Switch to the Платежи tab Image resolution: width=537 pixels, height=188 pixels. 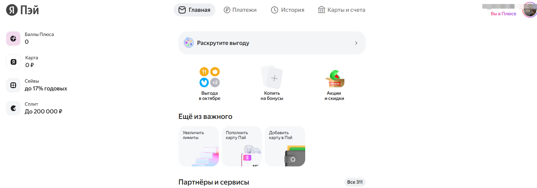240,10
